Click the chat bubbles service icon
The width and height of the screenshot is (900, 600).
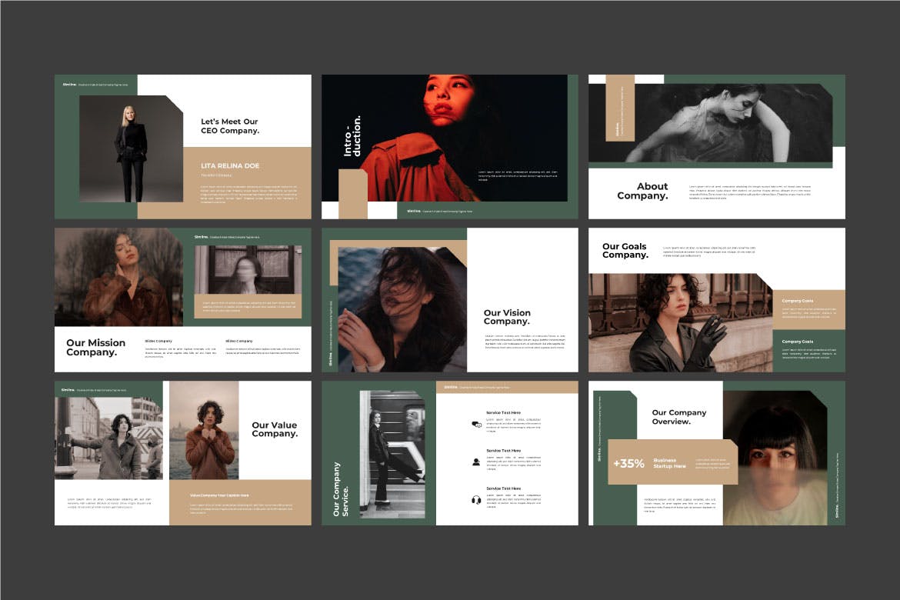point(476,424)
